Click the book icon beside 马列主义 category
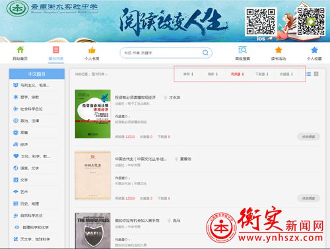This screenshot has height=249, width=330. [x=15, y=85]
